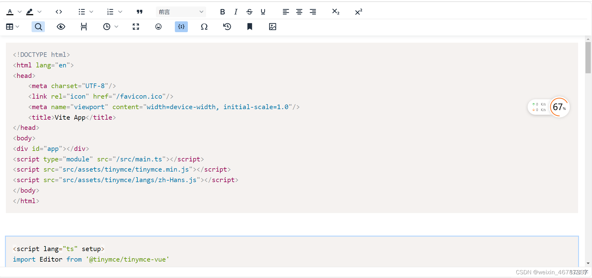The image size is (592, 278).
Task: Insert a table
Action: [10, 27]
